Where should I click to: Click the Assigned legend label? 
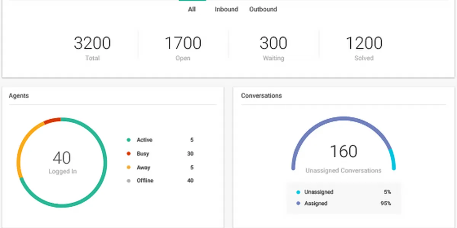click(x=316, y=204)
